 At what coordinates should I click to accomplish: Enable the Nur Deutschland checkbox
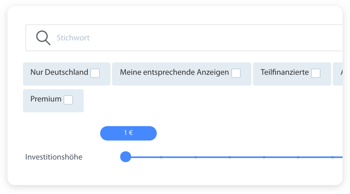pyautogui.click(x=95, y=73)
